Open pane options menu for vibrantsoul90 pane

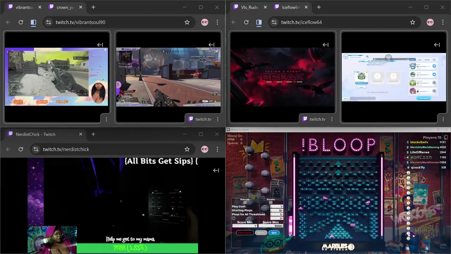click(106, 119)
